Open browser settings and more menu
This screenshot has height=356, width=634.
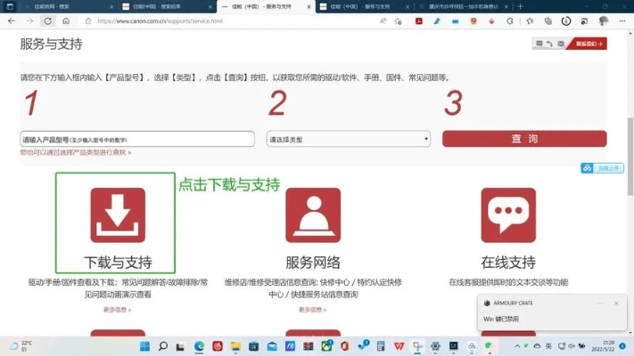[622, 21]
